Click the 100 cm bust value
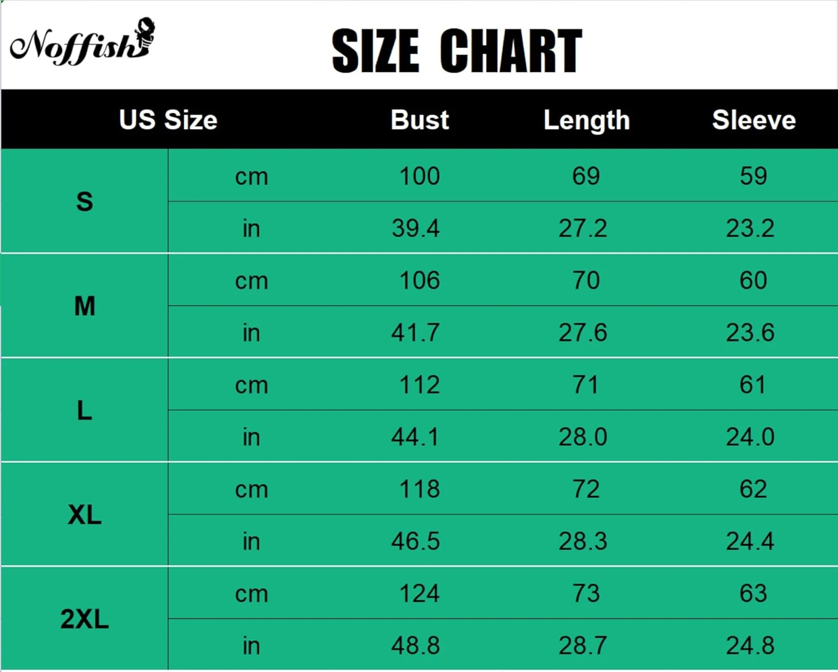 click(x=420, y=176)
